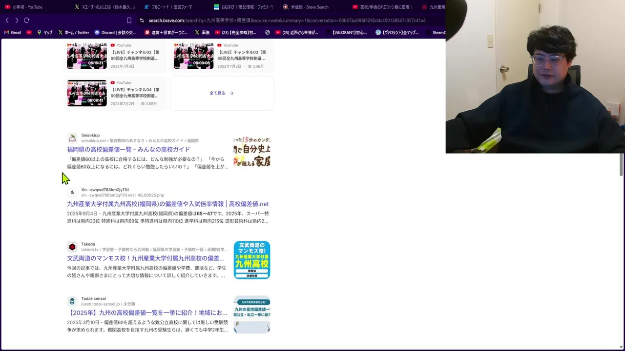Open the マップ bookmark

(44, 33)
